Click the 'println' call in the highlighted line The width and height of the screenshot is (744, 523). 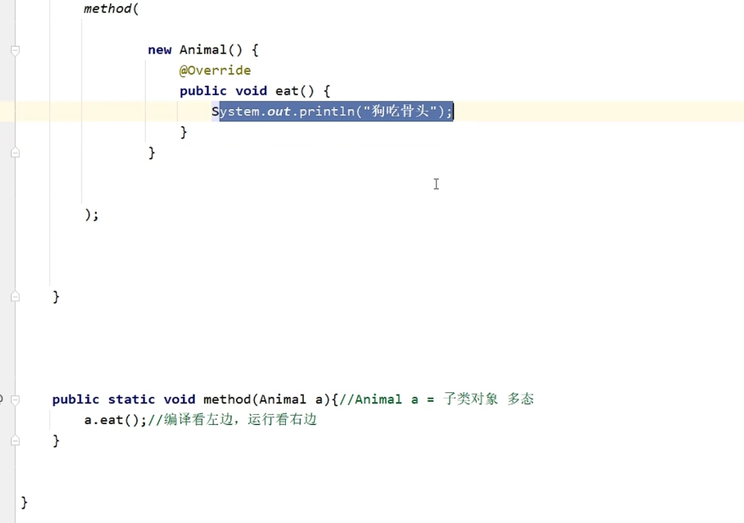click(x=327, y=111)
